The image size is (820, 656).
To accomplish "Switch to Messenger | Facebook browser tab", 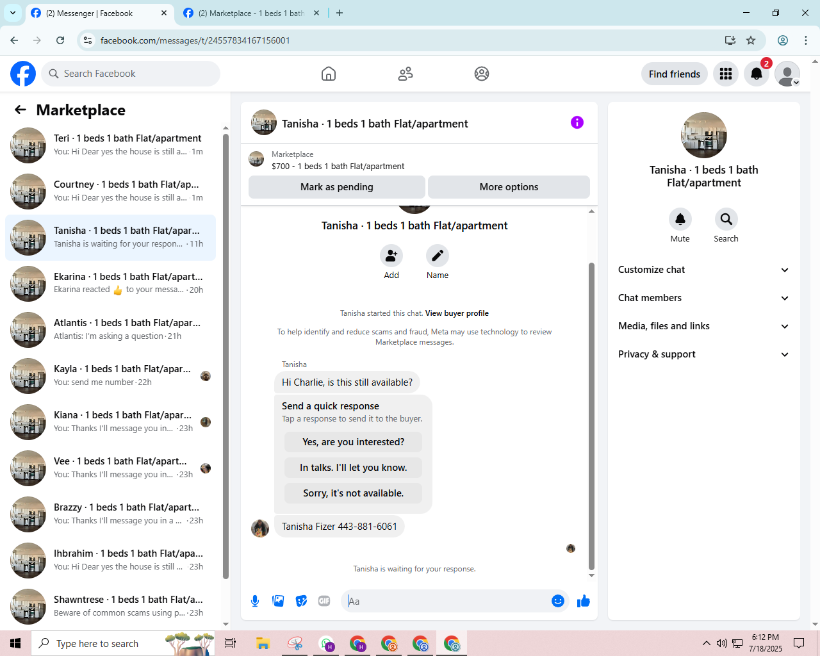I will click(x=99, y=13).
